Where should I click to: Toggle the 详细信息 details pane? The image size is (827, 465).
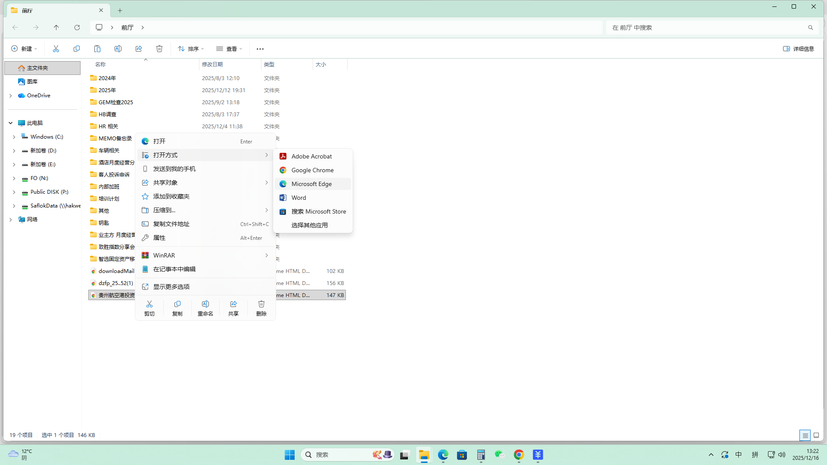click(x=799, y=49)
